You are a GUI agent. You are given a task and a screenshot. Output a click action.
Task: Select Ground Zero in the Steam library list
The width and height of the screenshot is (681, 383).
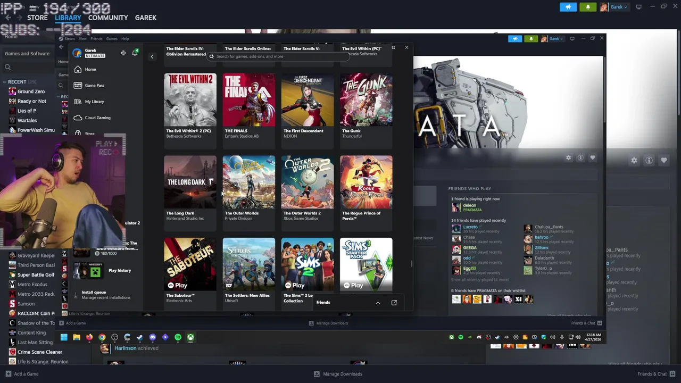tap(31, 91)
